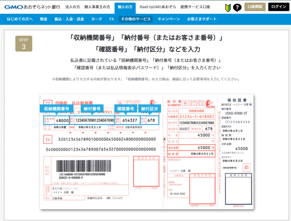Screen dimensions: 291x221
Task: Select the 個人の方 tab
Action: click(125, 8)
